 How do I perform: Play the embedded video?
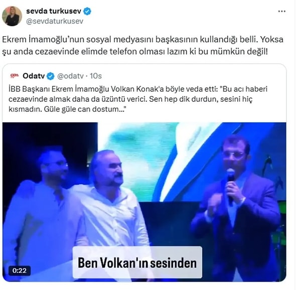point(144,202)
